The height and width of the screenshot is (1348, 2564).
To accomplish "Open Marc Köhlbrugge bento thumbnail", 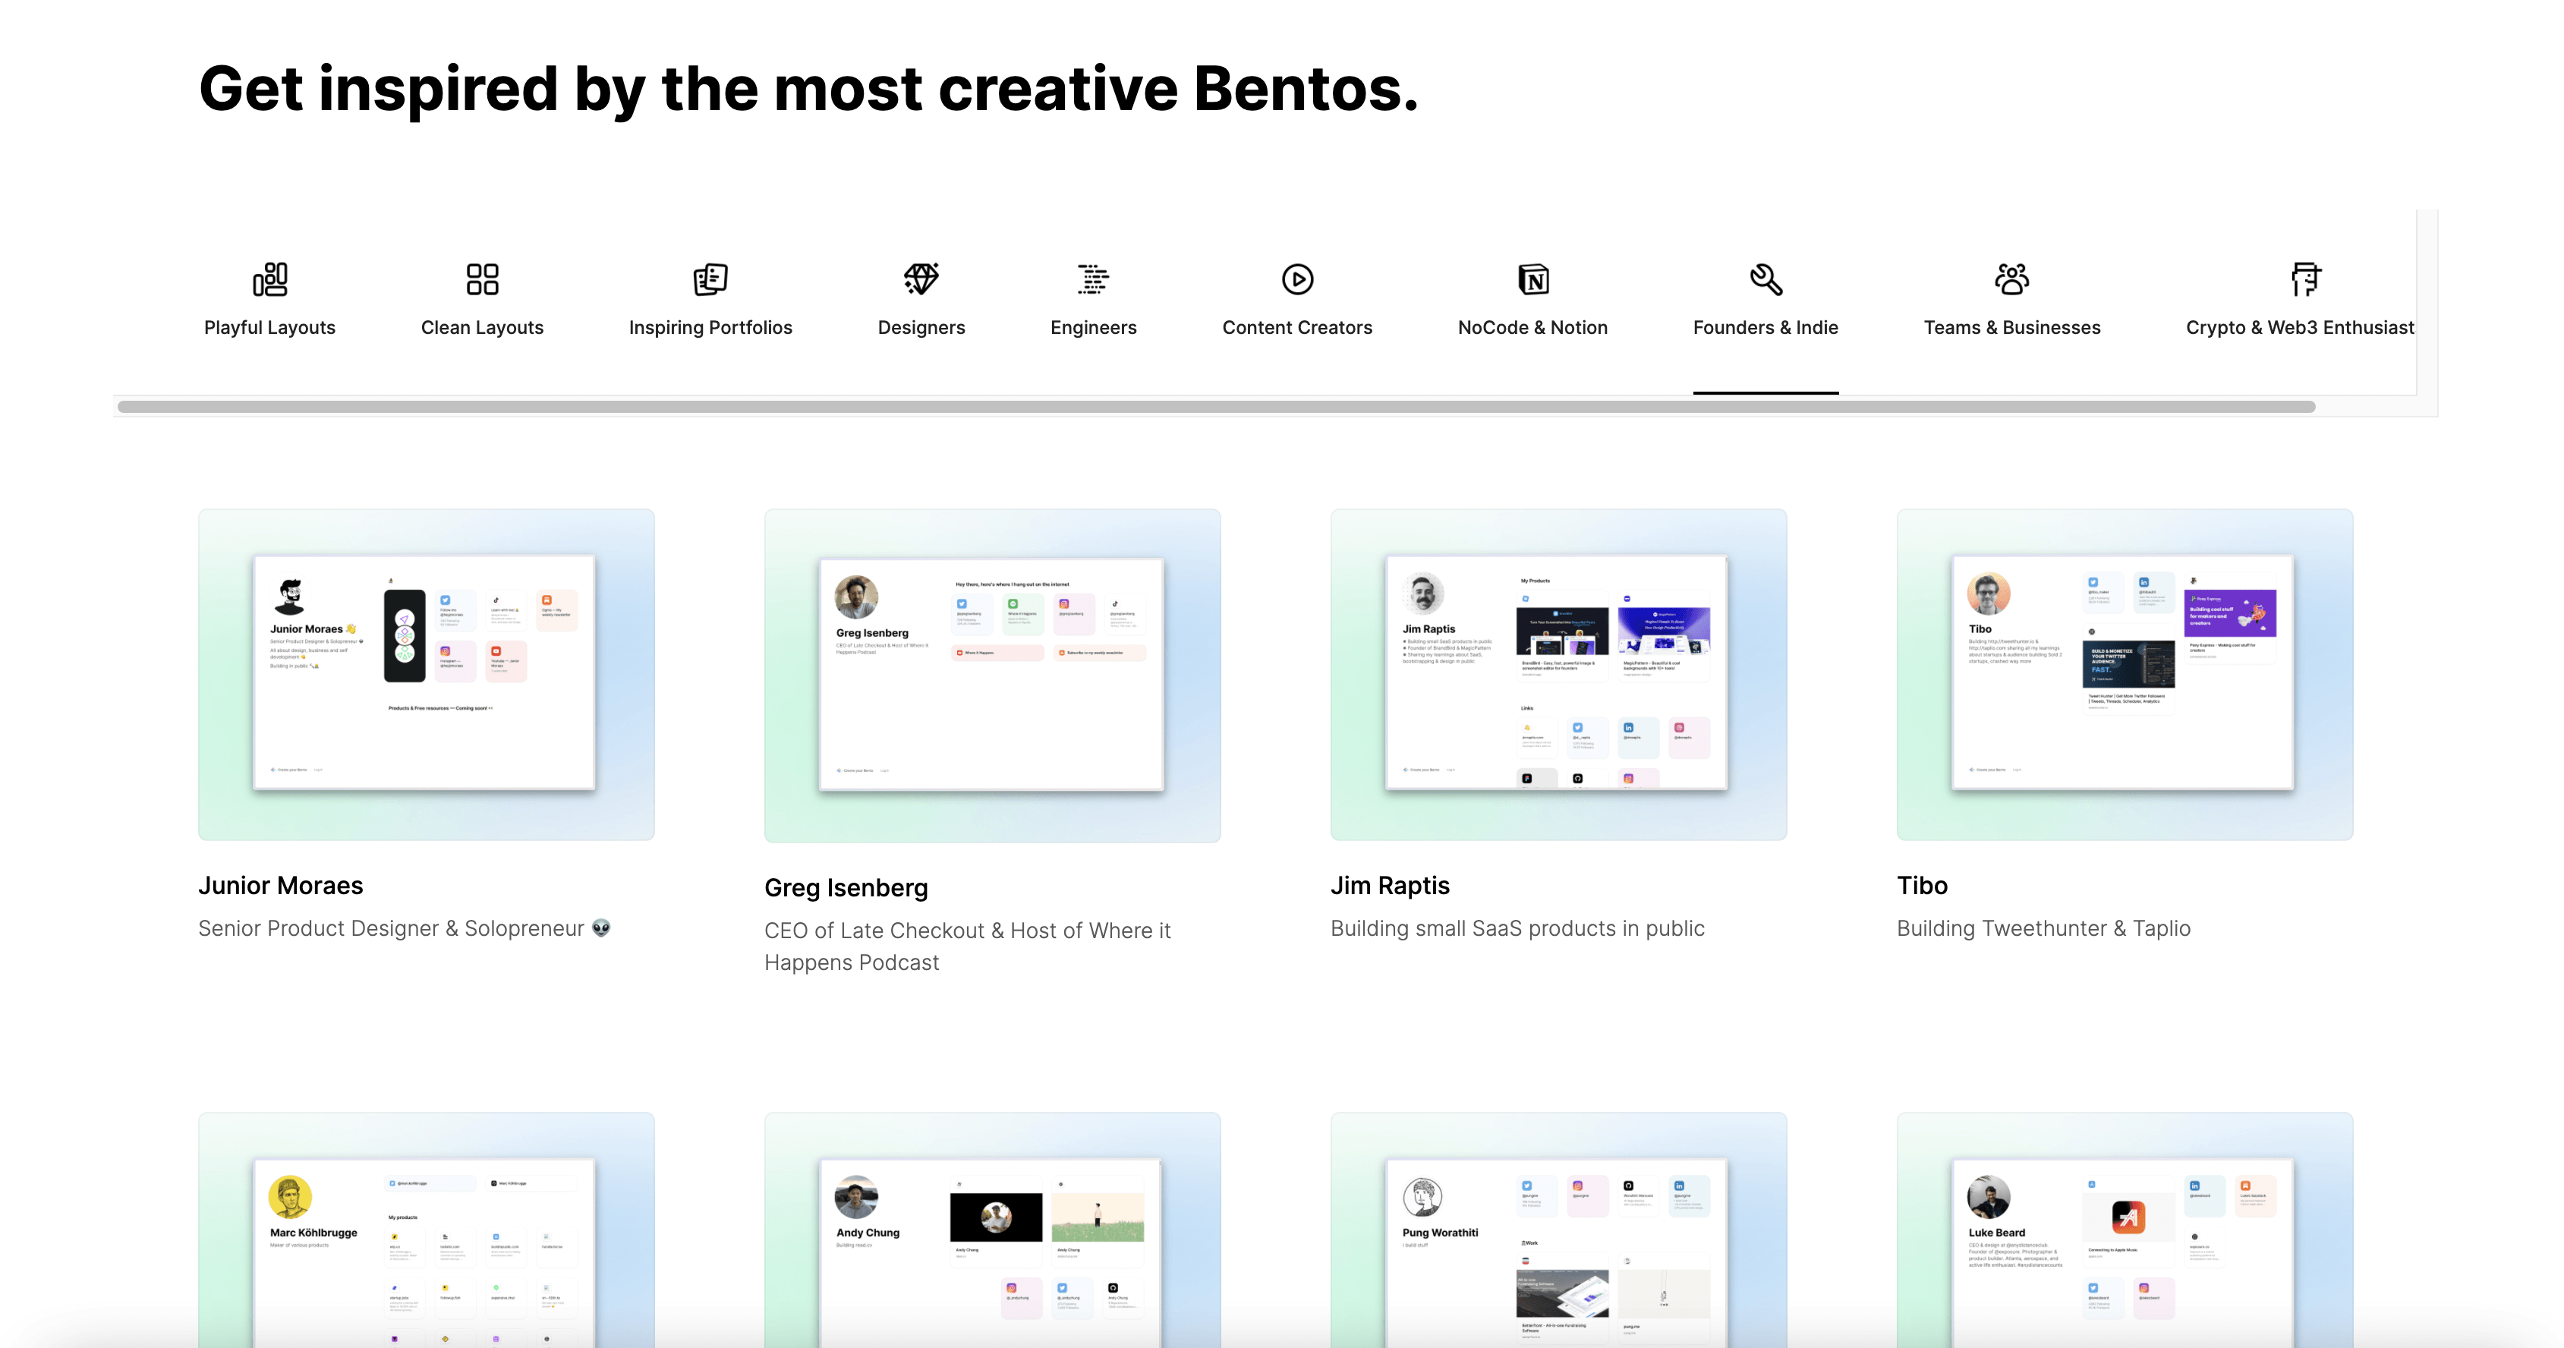I will pos(426,1234).
